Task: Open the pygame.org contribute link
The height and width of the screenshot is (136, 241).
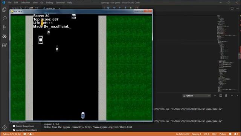Action: pos(108,127)
